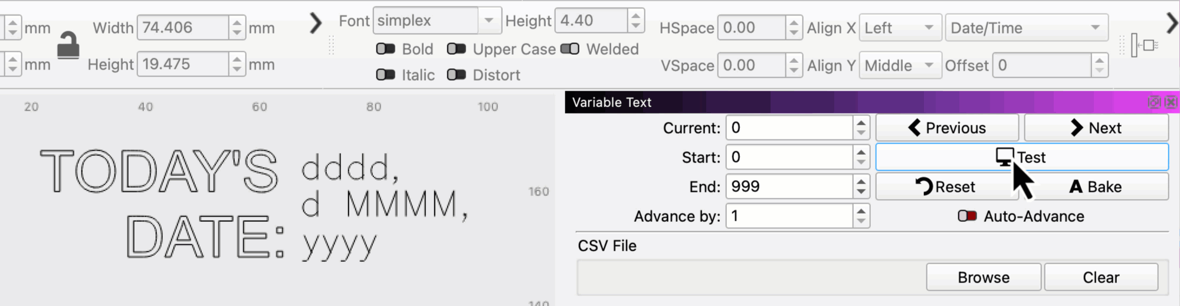The width and height of the screenshot is (1180, 306).
Task: Open the Font dropdown showing simplex
Action: point(437,21)
